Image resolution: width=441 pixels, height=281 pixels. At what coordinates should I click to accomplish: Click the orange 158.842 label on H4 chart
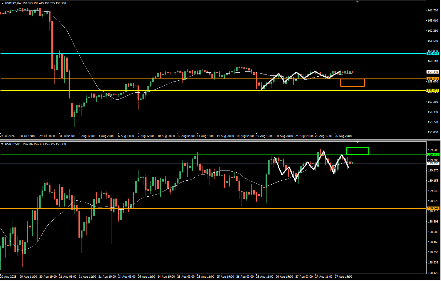[433, 79]
